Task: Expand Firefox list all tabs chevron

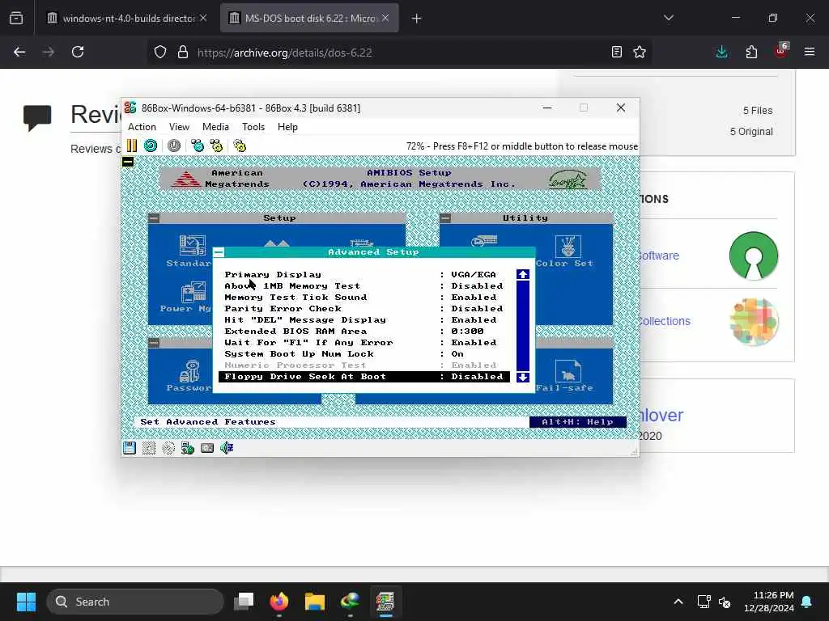Action: pyautogui.click(x=669, y=18)
